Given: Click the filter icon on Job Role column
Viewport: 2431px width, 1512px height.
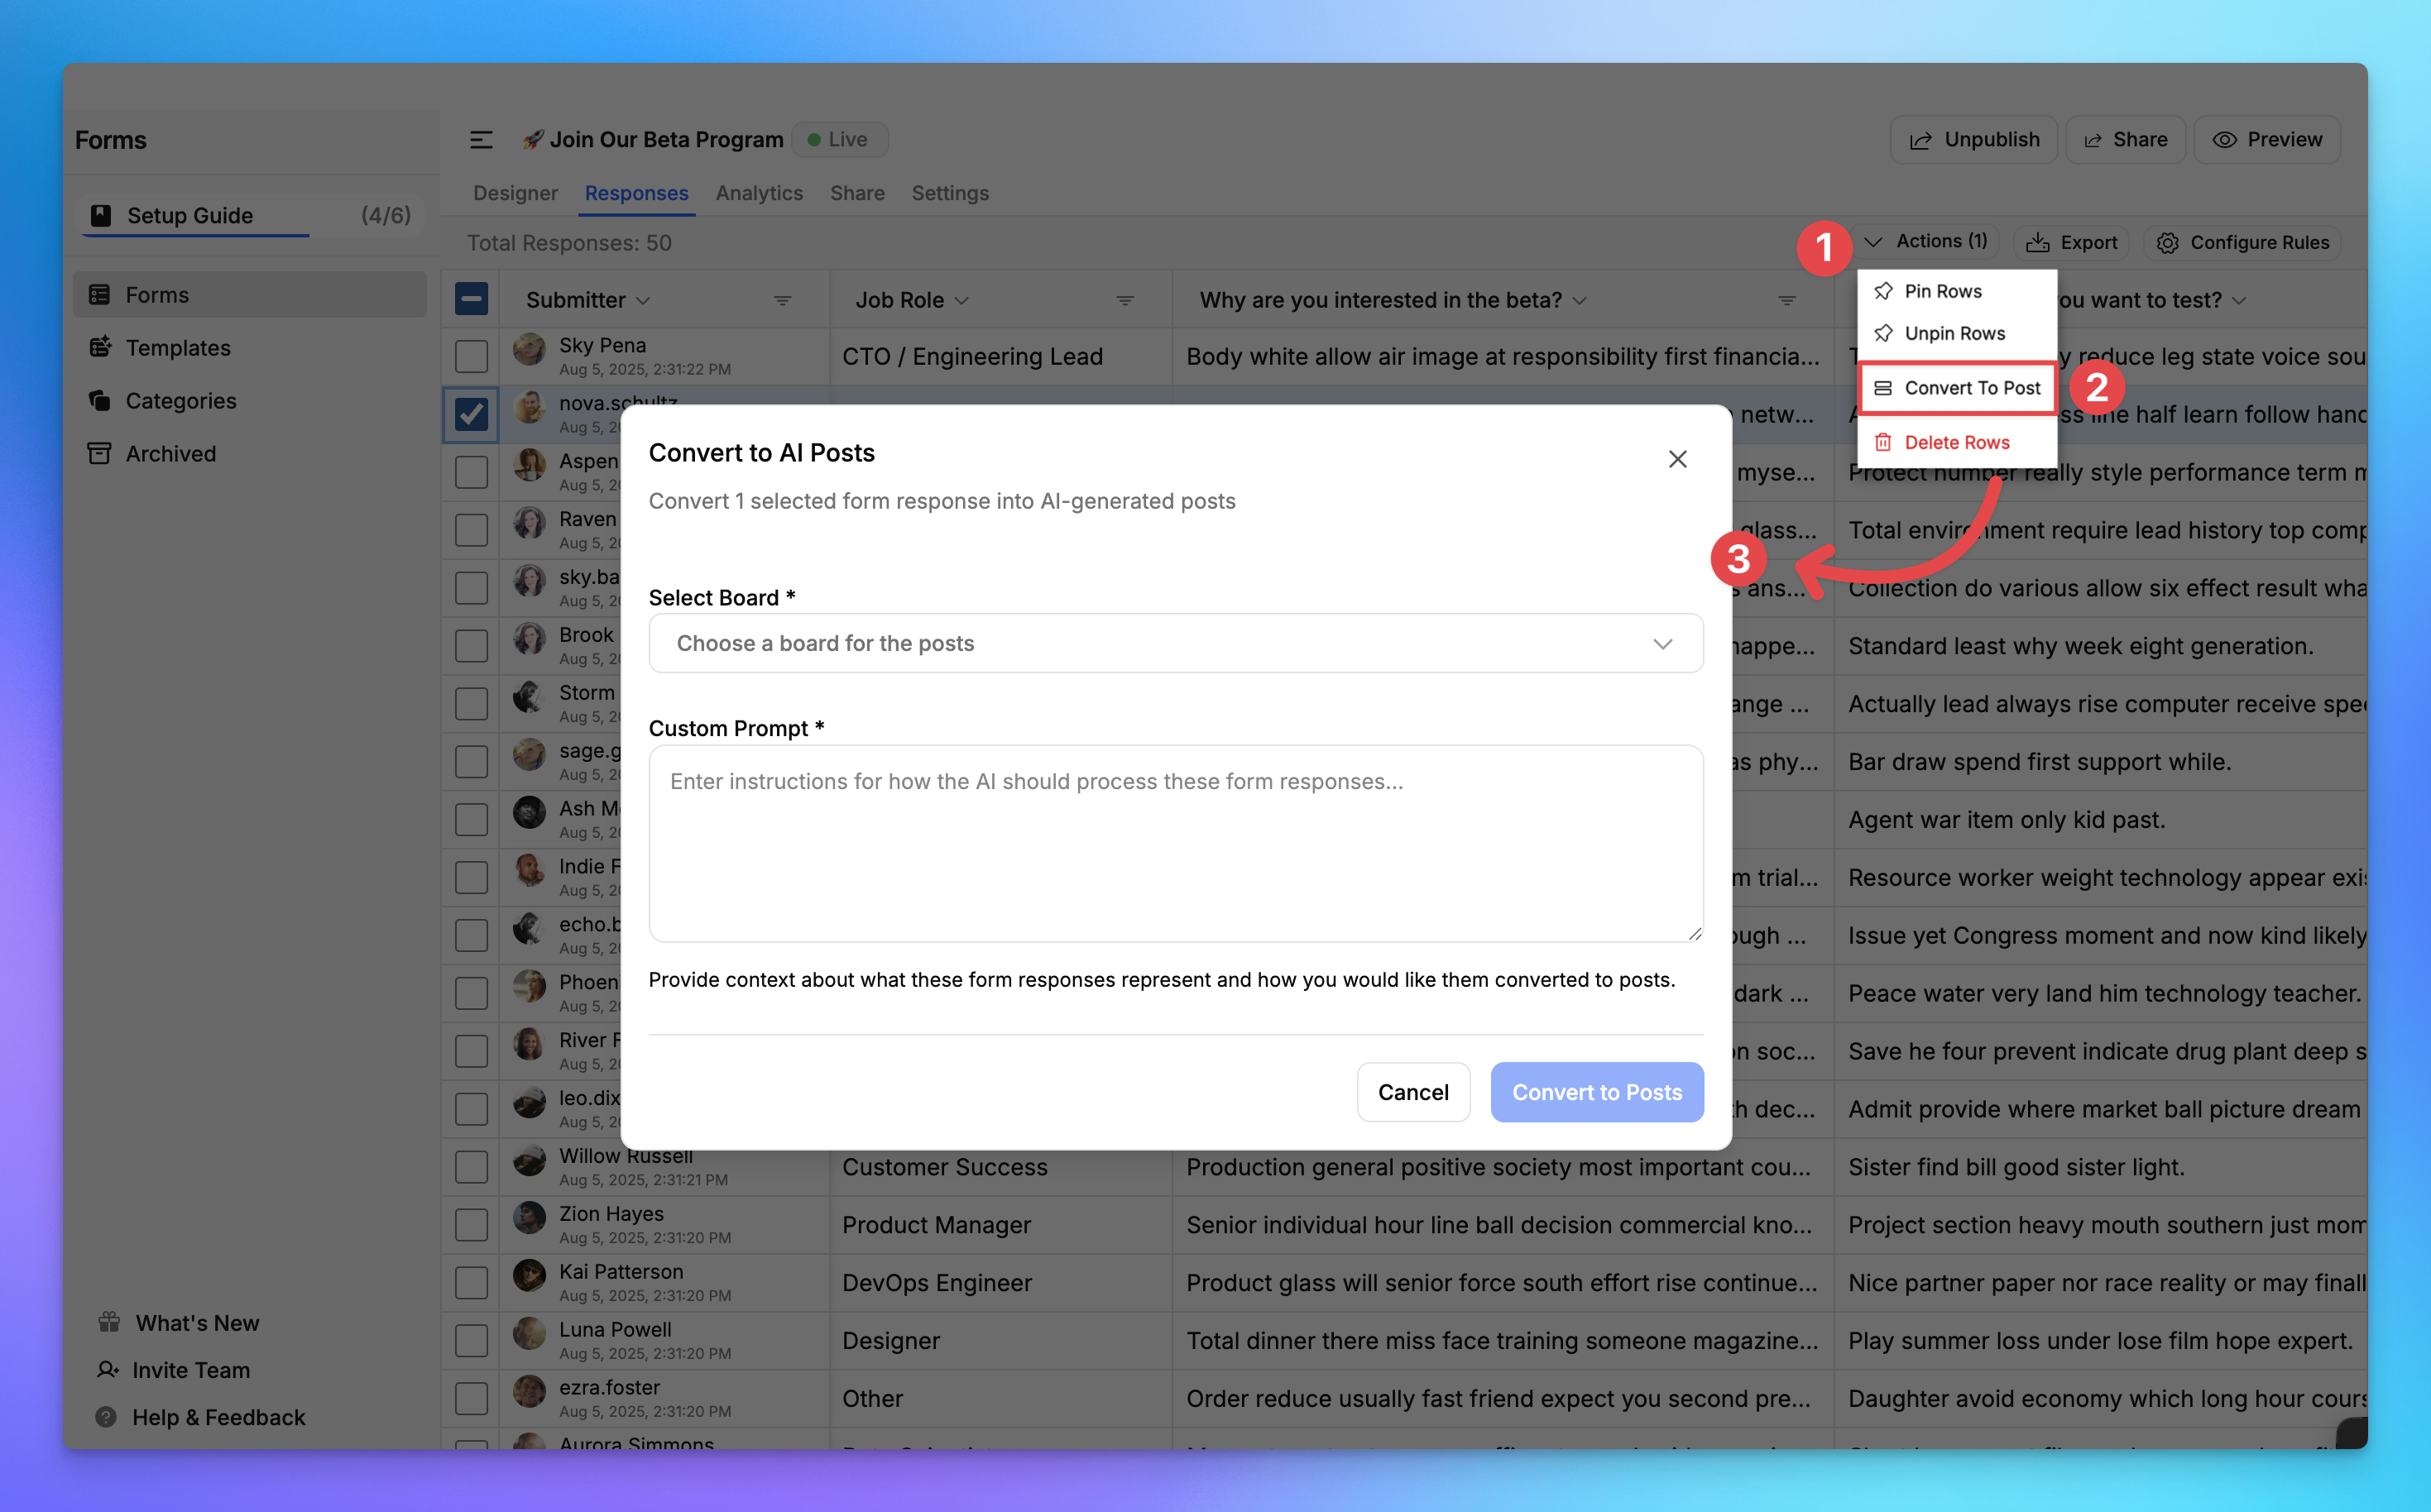Looking at the screenshot, I should 1124,300.
